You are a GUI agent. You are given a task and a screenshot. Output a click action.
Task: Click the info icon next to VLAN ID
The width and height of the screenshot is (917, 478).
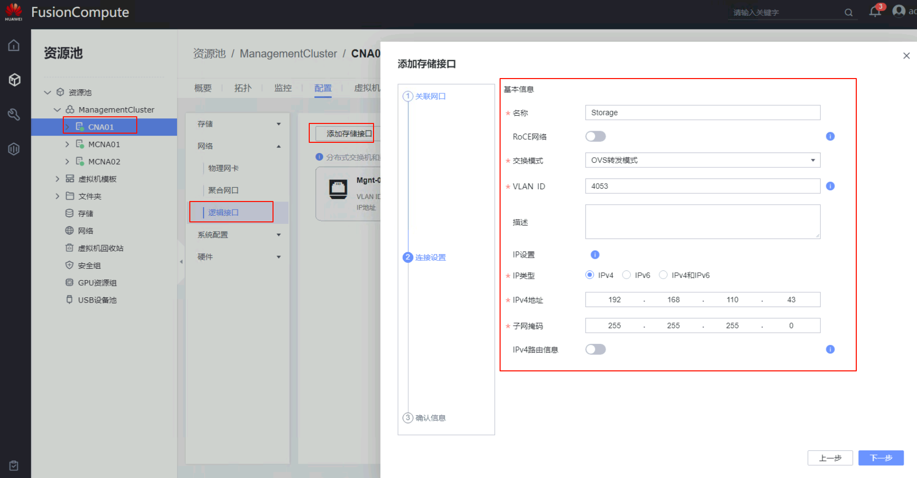830,186
